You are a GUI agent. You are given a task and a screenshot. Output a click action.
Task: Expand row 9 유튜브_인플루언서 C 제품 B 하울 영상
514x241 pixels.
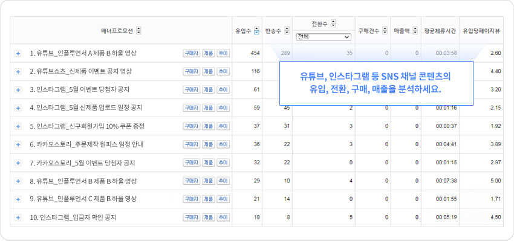pyautogui.click(x=18, y=199)
